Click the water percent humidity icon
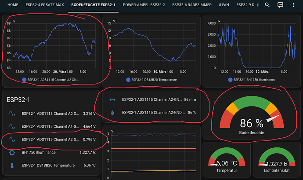This screenshot has height=180, width=303. [112, 113]
